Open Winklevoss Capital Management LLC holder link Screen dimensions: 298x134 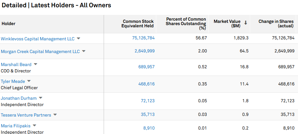38,39
